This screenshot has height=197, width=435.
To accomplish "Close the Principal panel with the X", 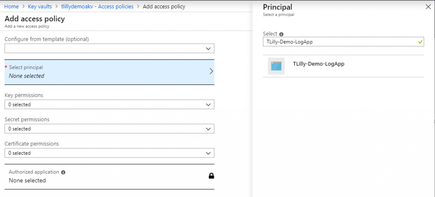I will point(428,7).
